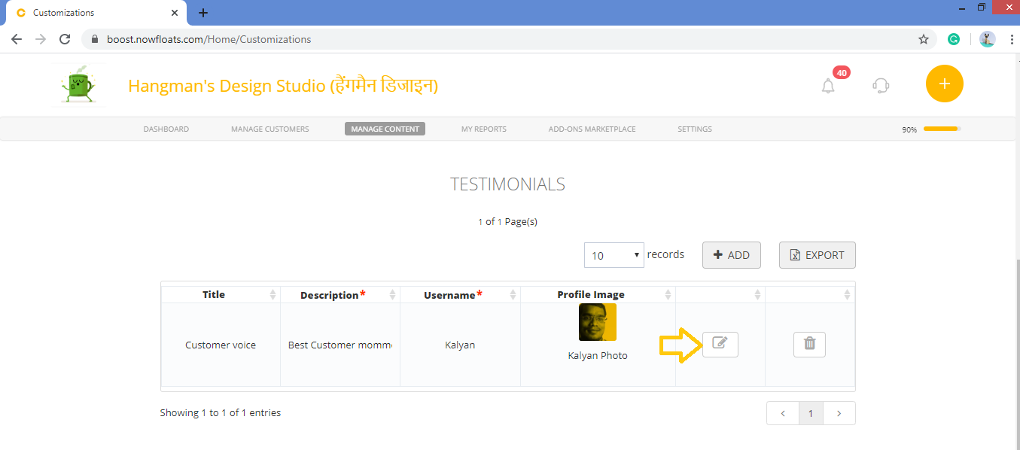Select page 1 in pagination
1020x450 pixels.
pyautogui.click(x=811, y=413)
